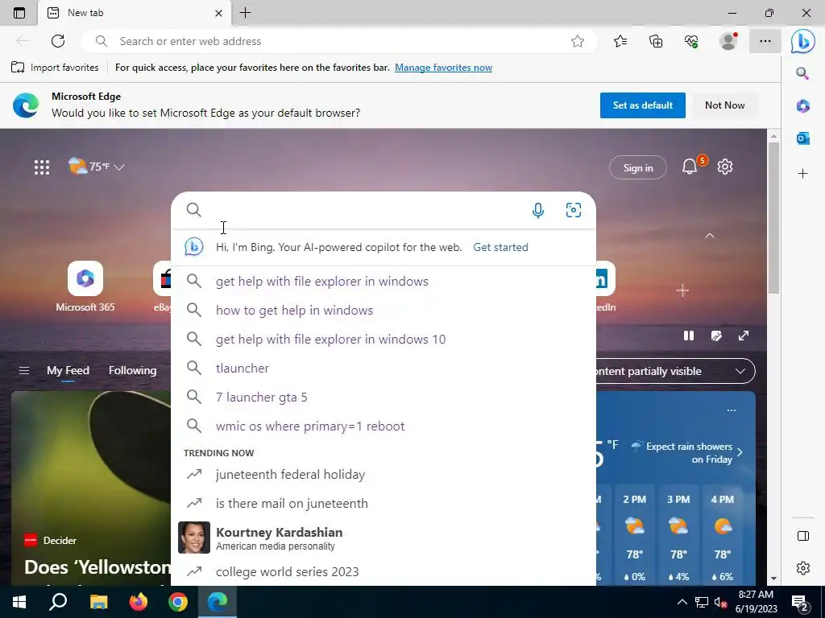This screenshot has width=825, height=618.
Task: Choose the 'tlauncher' suggestion
Action: [x=383, y=368]
